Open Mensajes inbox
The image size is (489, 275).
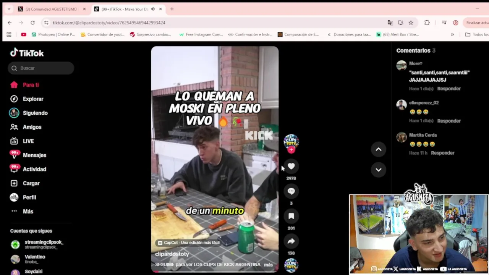[x=28, y=155]
